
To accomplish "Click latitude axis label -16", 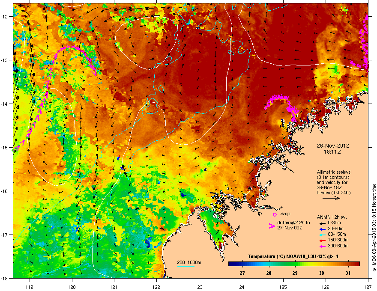I will point(5,191).
